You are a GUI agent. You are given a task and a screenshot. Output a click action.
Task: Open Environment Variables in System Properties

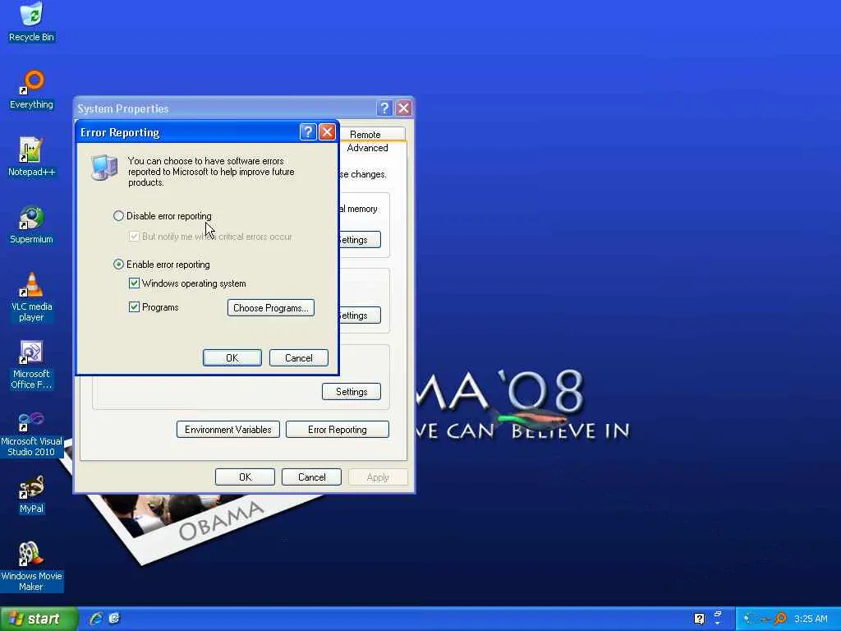(x=228, y=430)
